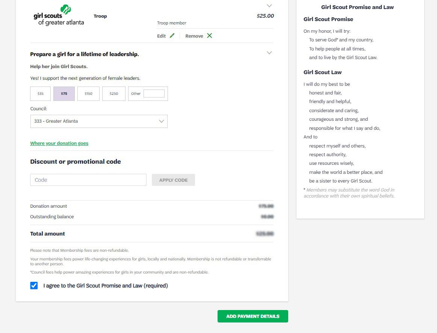Click the Girl Scouts of Greater Atlanta logo
437x333 pixels.
[59, 16]
